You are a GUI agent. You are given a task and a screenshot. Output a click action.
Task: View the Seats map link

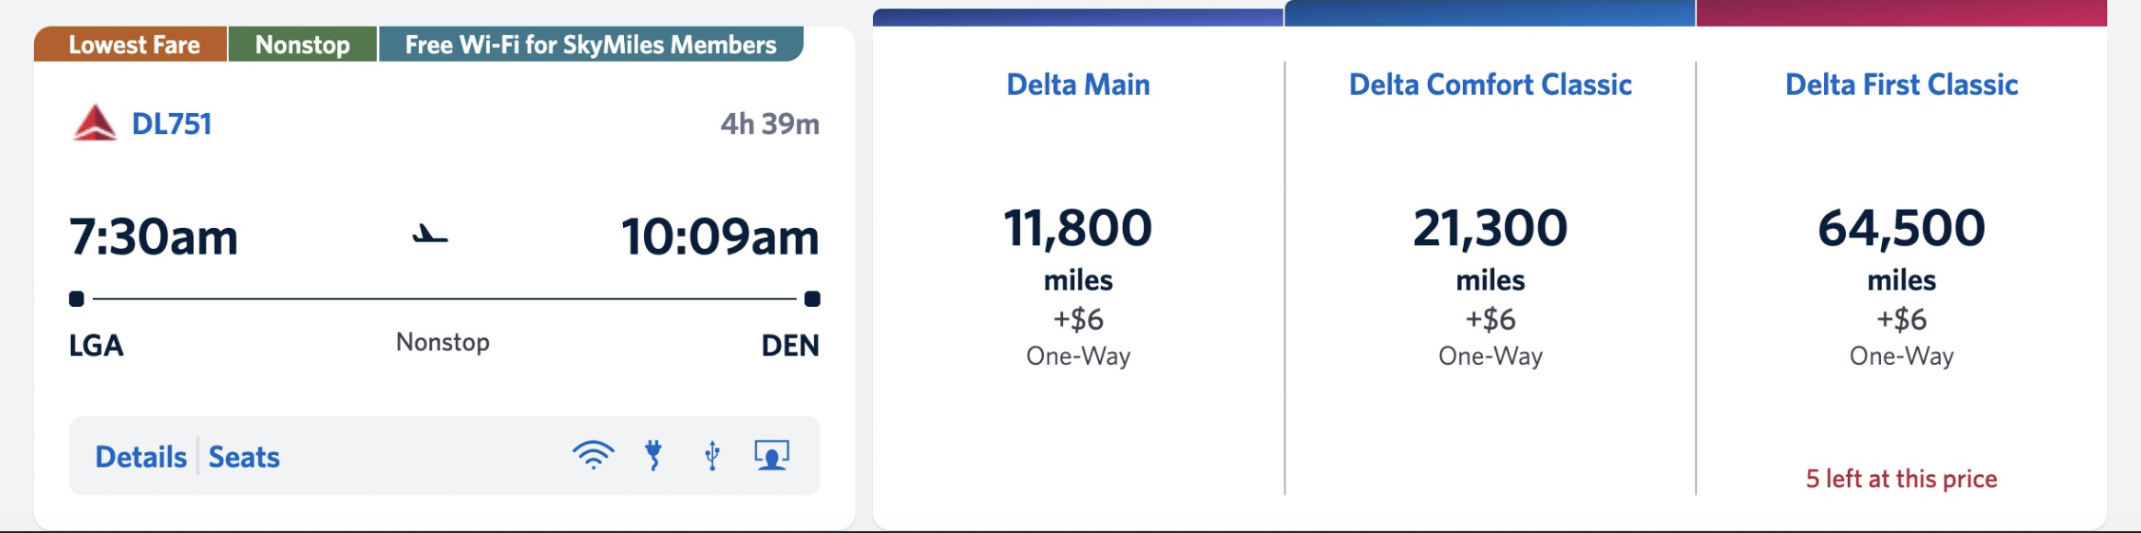point(244,457)
